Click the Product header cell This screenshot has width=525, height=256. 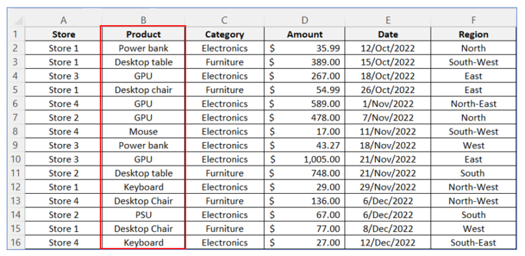tap(144, 34)
